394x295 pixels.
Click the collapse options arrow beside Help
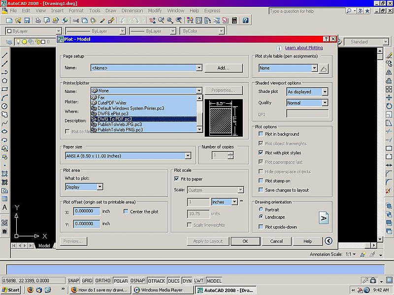click(328, 241)
